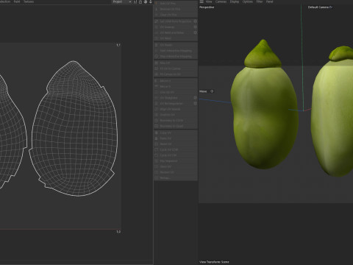This screenshot has height=265, width=353.
Task: Open the View menu of the 3D viewport
Action: click(x=209, y=1)
